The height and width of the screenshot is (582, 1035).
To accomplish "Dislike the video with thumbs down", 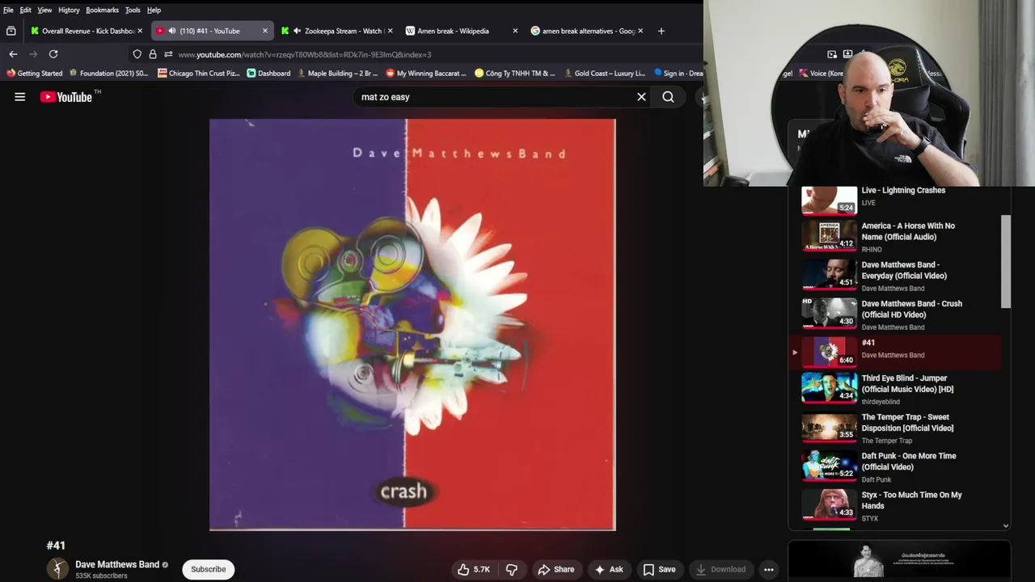I will point(512,569).
